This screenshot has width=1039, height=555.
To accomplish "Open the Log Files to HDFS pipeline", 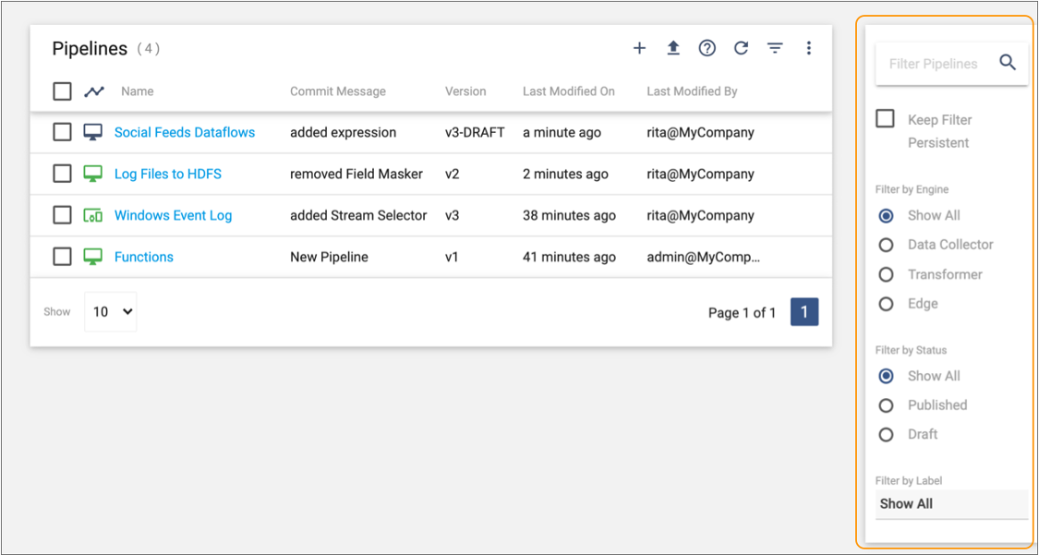I will coord(167,174).
